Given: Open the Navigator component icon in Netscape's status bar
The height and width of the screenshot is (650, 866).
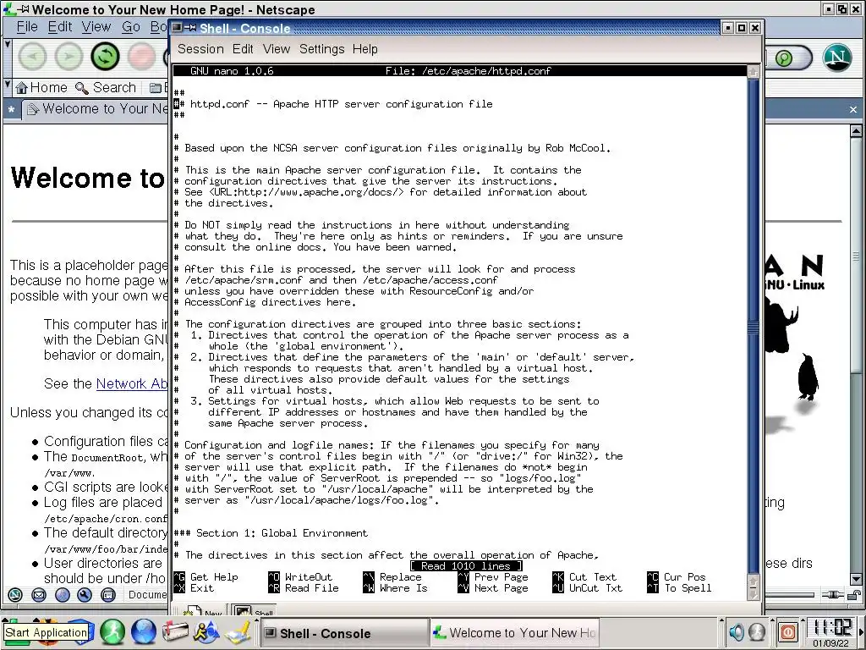Looking at the screenshot, I should pos(15,595).
